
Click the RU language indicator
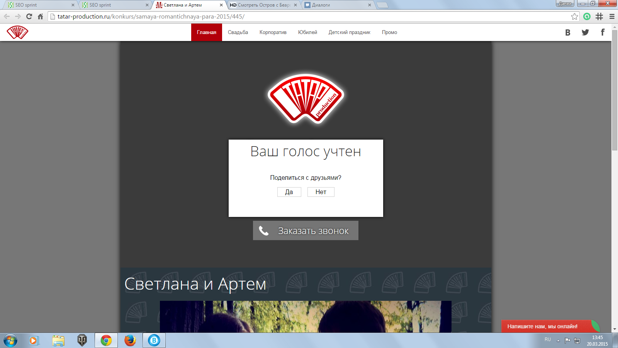tap(548, 339)
